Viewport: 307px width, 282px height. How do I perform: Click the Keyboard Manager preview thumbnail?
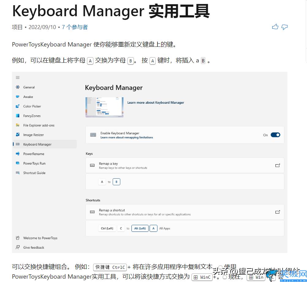[104, 107]
